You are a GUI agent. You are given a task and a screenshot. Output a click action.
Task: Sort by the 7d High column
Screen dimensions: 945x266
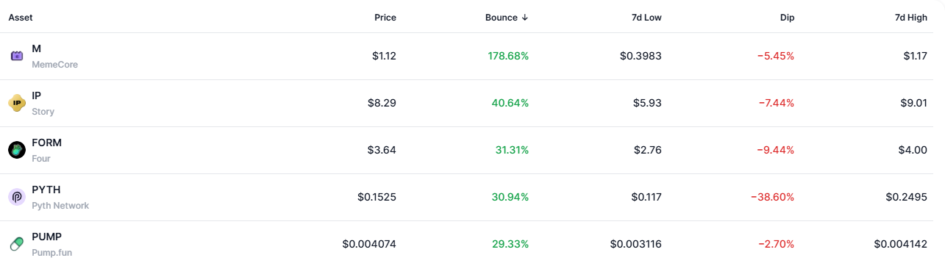click(x=910, y=18)
